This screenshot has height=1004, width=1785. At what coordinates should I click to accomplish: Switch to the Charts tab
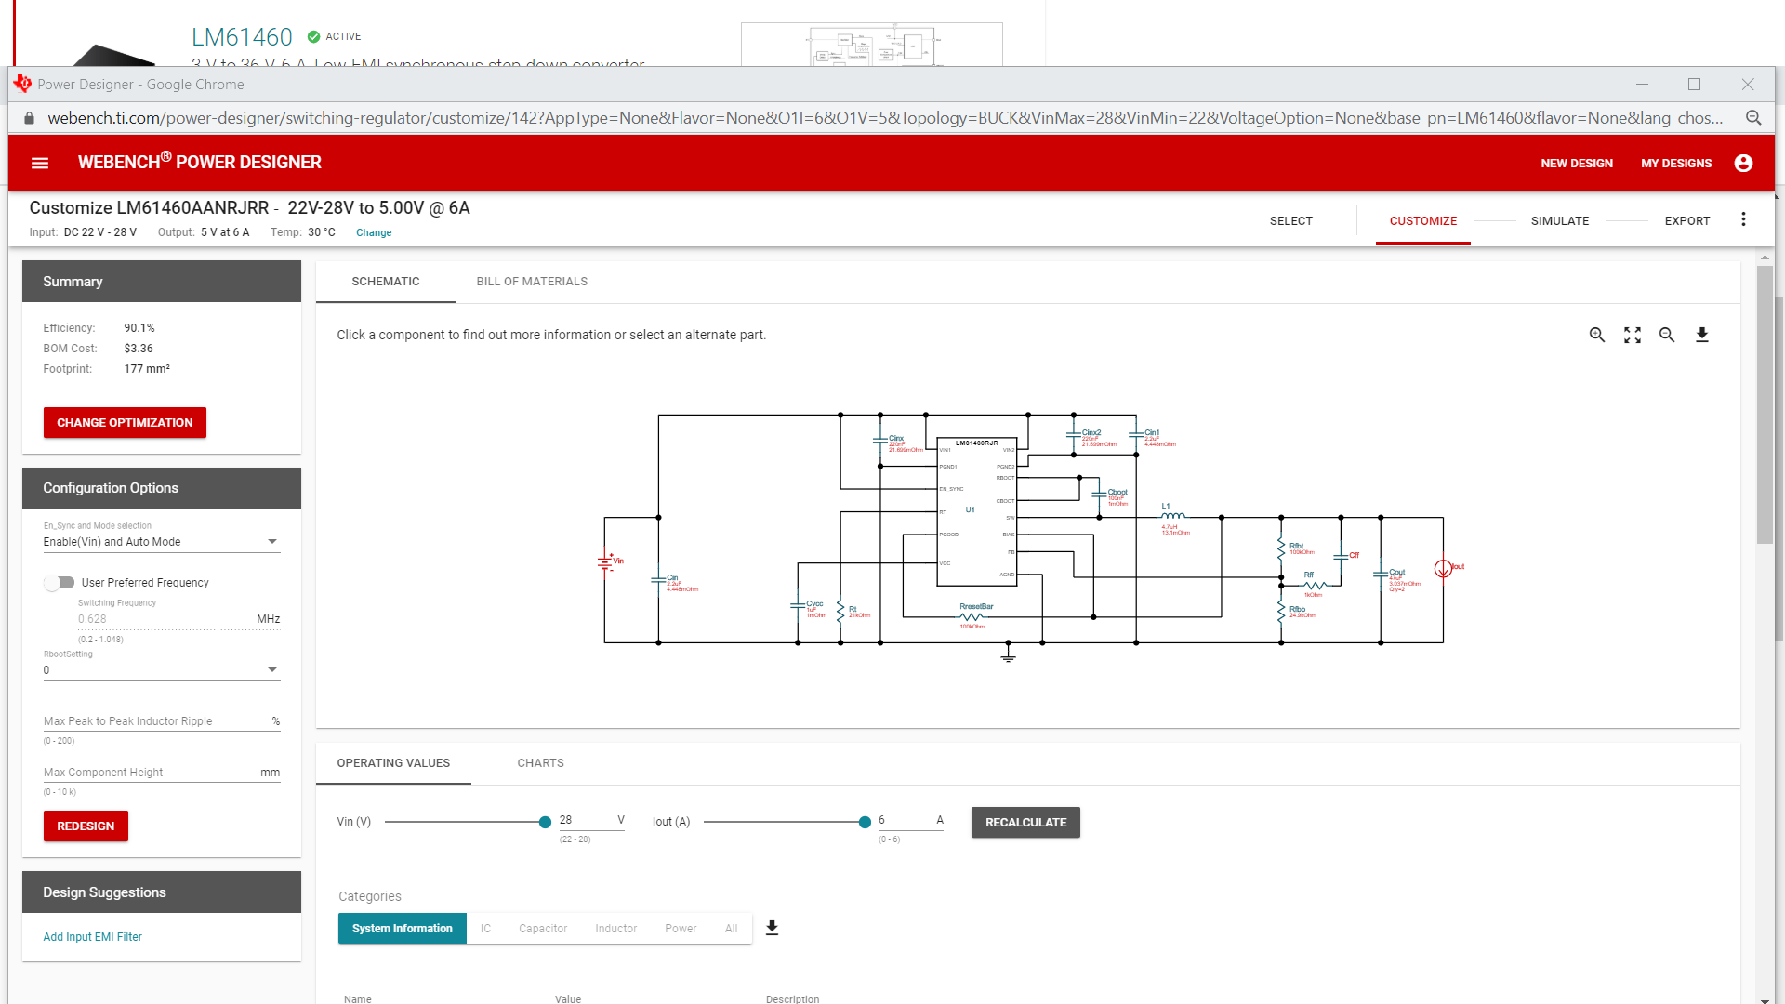click(541, 763)
